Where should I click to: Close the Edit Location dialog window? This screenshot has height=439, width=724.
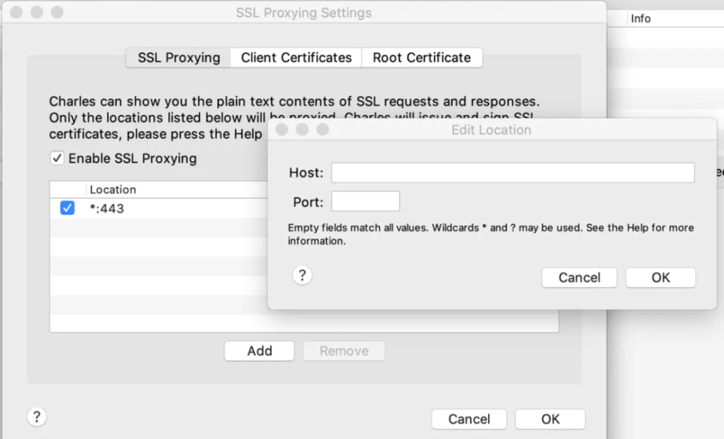(282, 129)
